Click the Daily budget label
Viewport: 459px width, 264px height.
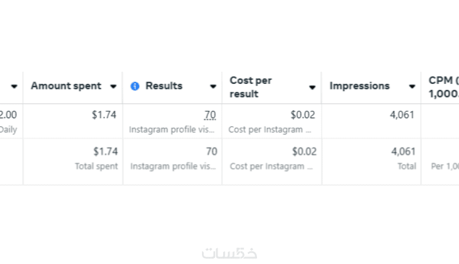[x=8, y=129]
